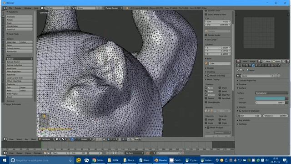Open the Surface Background shader dropdown

[x=271, y=93]
